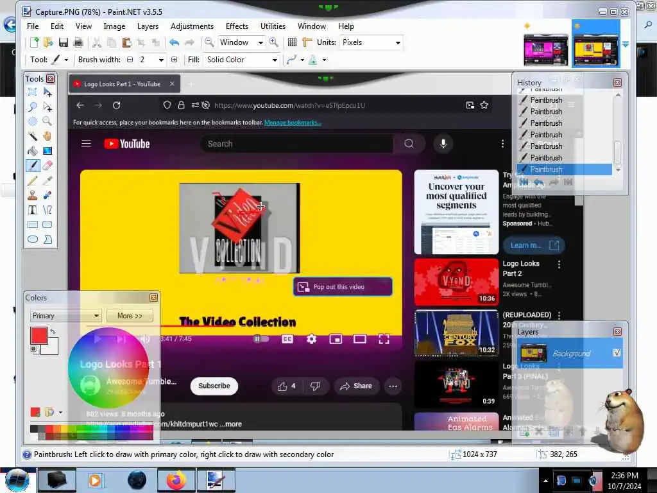
Task: Open the Edit menu
Action: click(57, 26)
